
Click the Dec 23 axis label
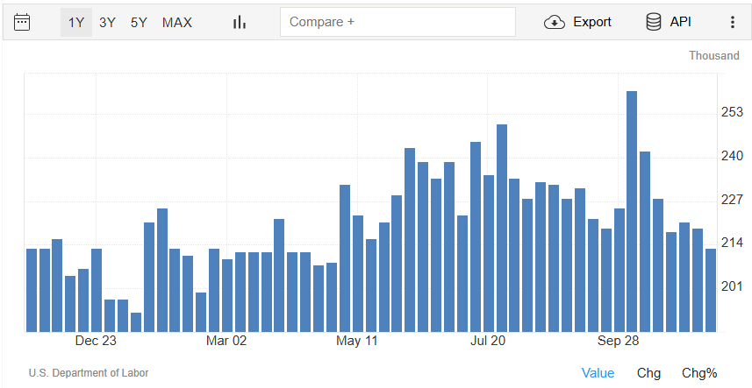coord(96,341)
